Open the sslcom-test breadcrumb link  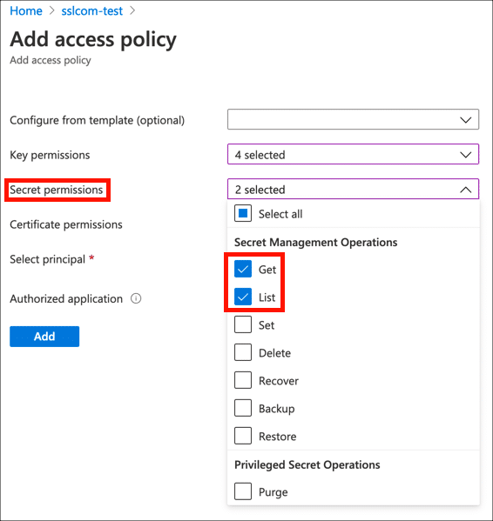[x=91, y=11]
